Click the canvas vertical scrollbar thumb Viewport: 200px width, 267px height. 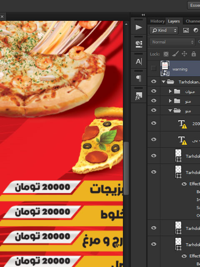(x=126, y=168)
